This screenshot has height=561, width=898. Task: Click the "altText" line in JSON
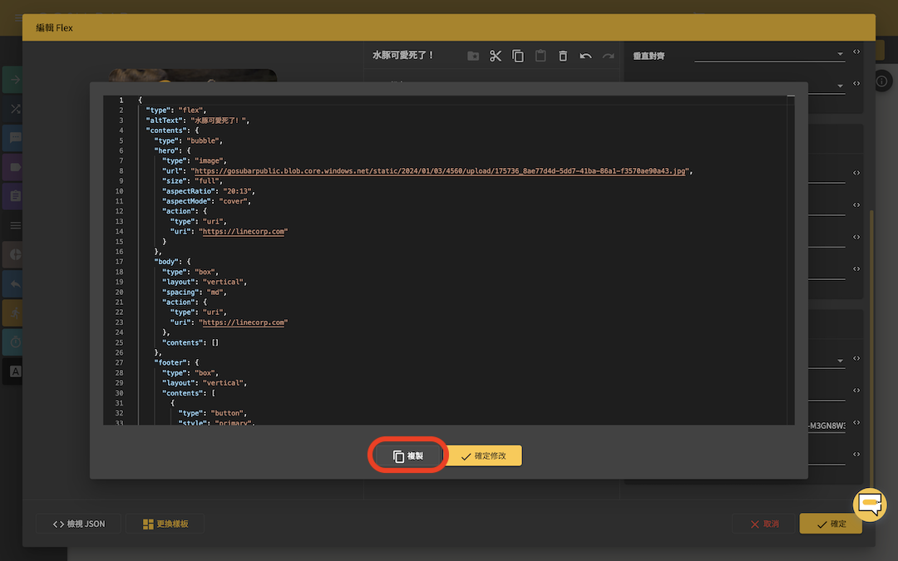pyautogui.click(x=198, y=121)
